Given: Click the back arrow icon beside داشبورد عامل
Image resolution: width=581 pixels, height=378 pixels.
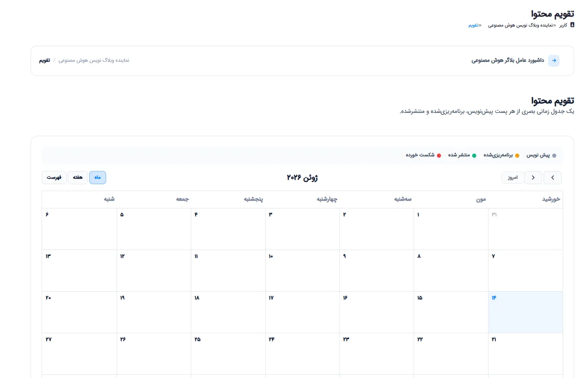Looking at the screenshot, I should click(554, 60).
